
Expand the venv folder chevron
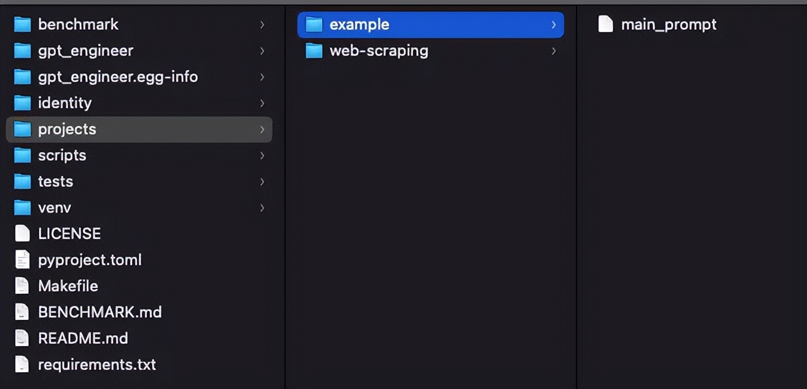[262, 208]
